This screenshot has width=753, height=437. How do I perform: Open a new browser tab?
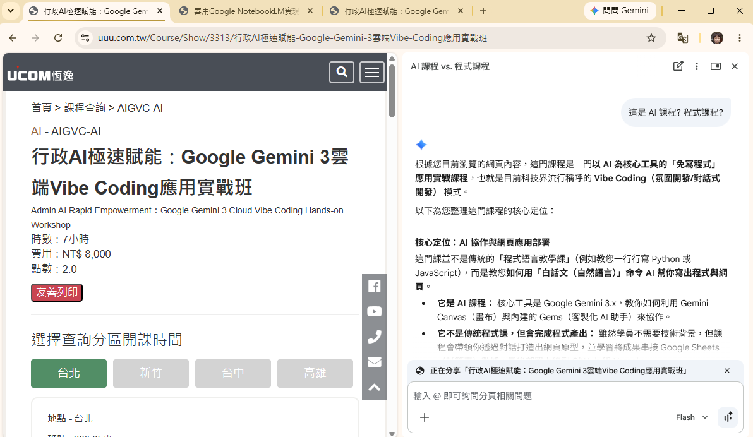coord(483,11)
